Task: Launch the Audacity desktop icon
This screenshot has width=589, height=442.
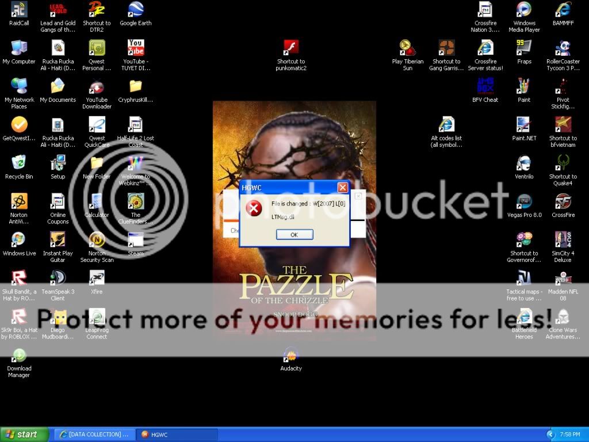Action: [x=291, y=355]
